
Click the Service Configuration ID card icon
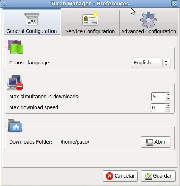90,19
